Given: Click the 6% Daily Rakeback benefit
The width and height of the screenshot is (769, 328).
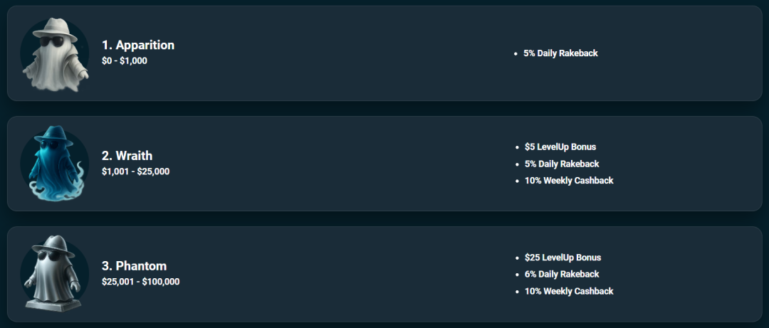Looking at the screenshot, I should tap(561, 274).
